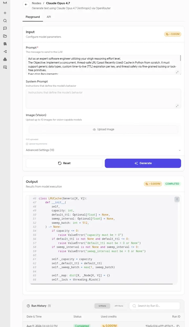
Task: Open search from the sidebar magnifier icon
Action: click(x=5, y=21)
